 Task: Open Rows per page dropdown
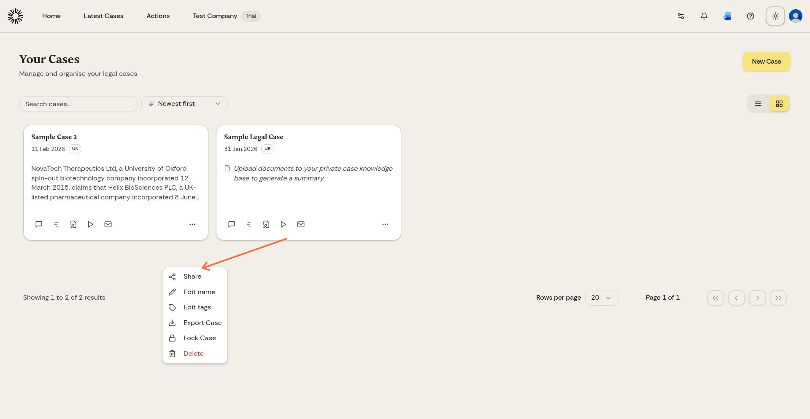[x=602, y=298]
